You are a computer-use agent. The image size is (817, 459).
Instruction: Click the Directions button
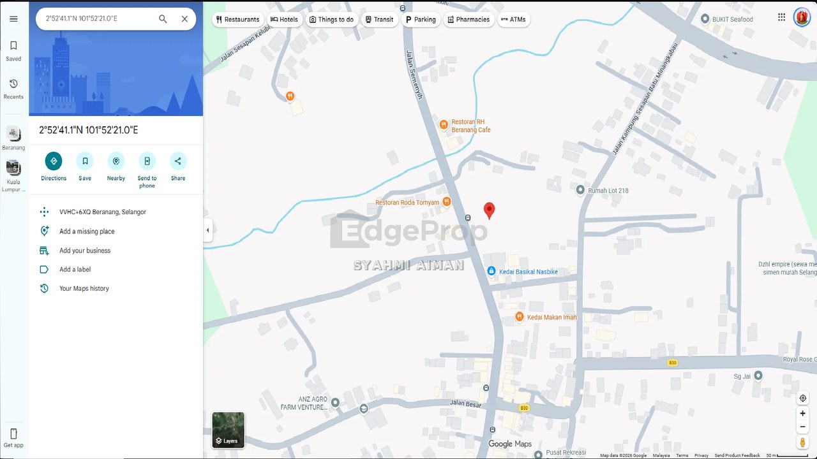click(54, 161)
